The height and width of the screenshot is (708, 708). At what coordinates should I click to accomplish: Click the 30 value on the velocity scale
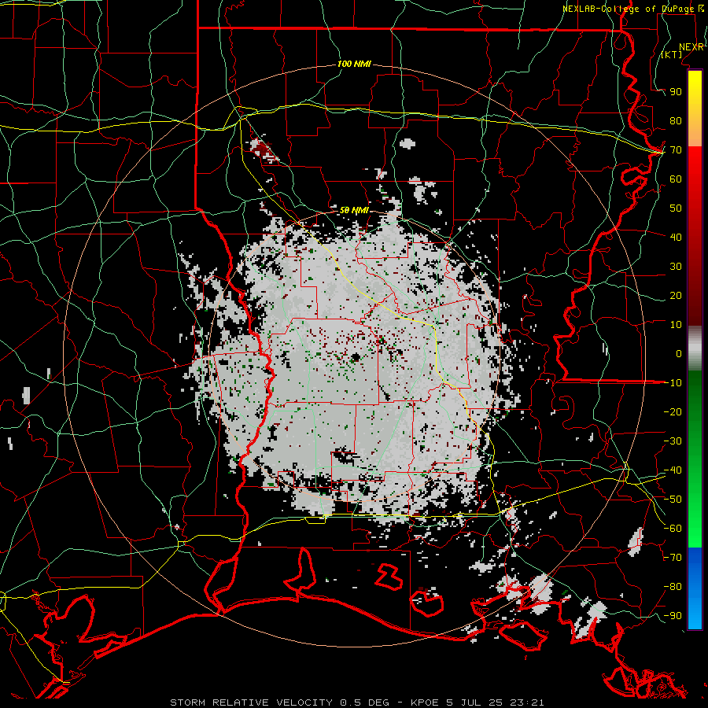click(x=676, y=267)
